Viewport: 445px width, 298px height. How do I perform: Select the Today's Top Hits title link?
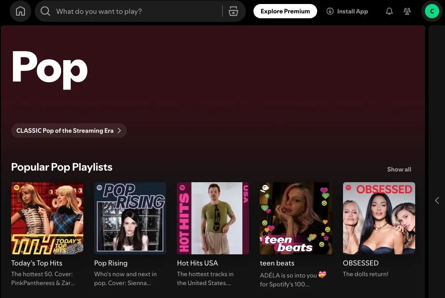point(37,263)
